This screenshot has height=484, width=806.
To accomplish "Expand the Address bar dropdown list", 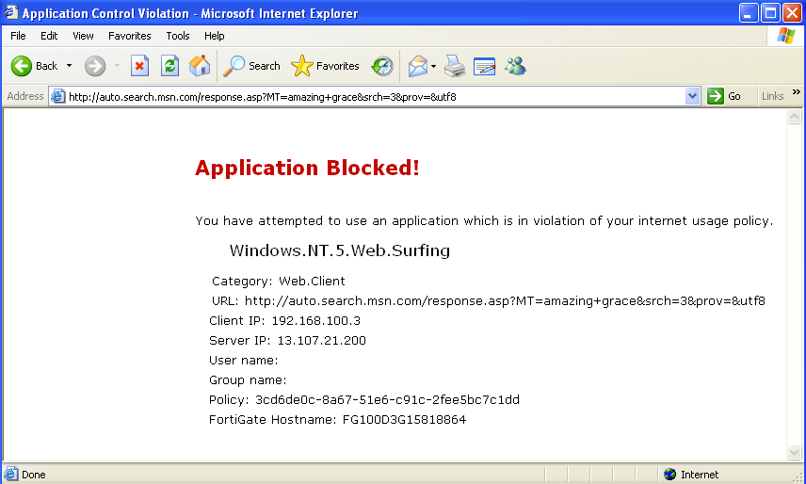I will pos(692,96).
